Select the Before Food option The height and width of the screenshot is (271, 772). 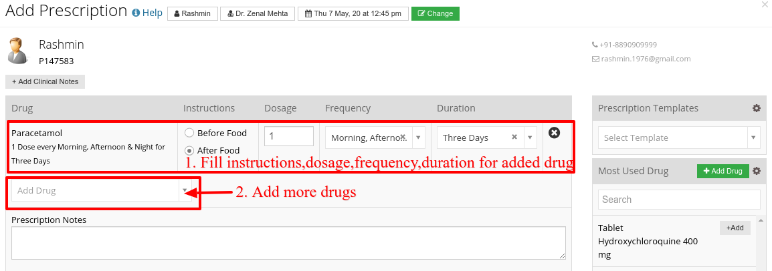pos(189,133)
